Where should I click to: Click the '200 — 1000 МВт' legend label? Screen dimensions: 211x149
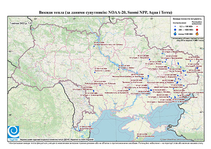click(x=186, y=30)
